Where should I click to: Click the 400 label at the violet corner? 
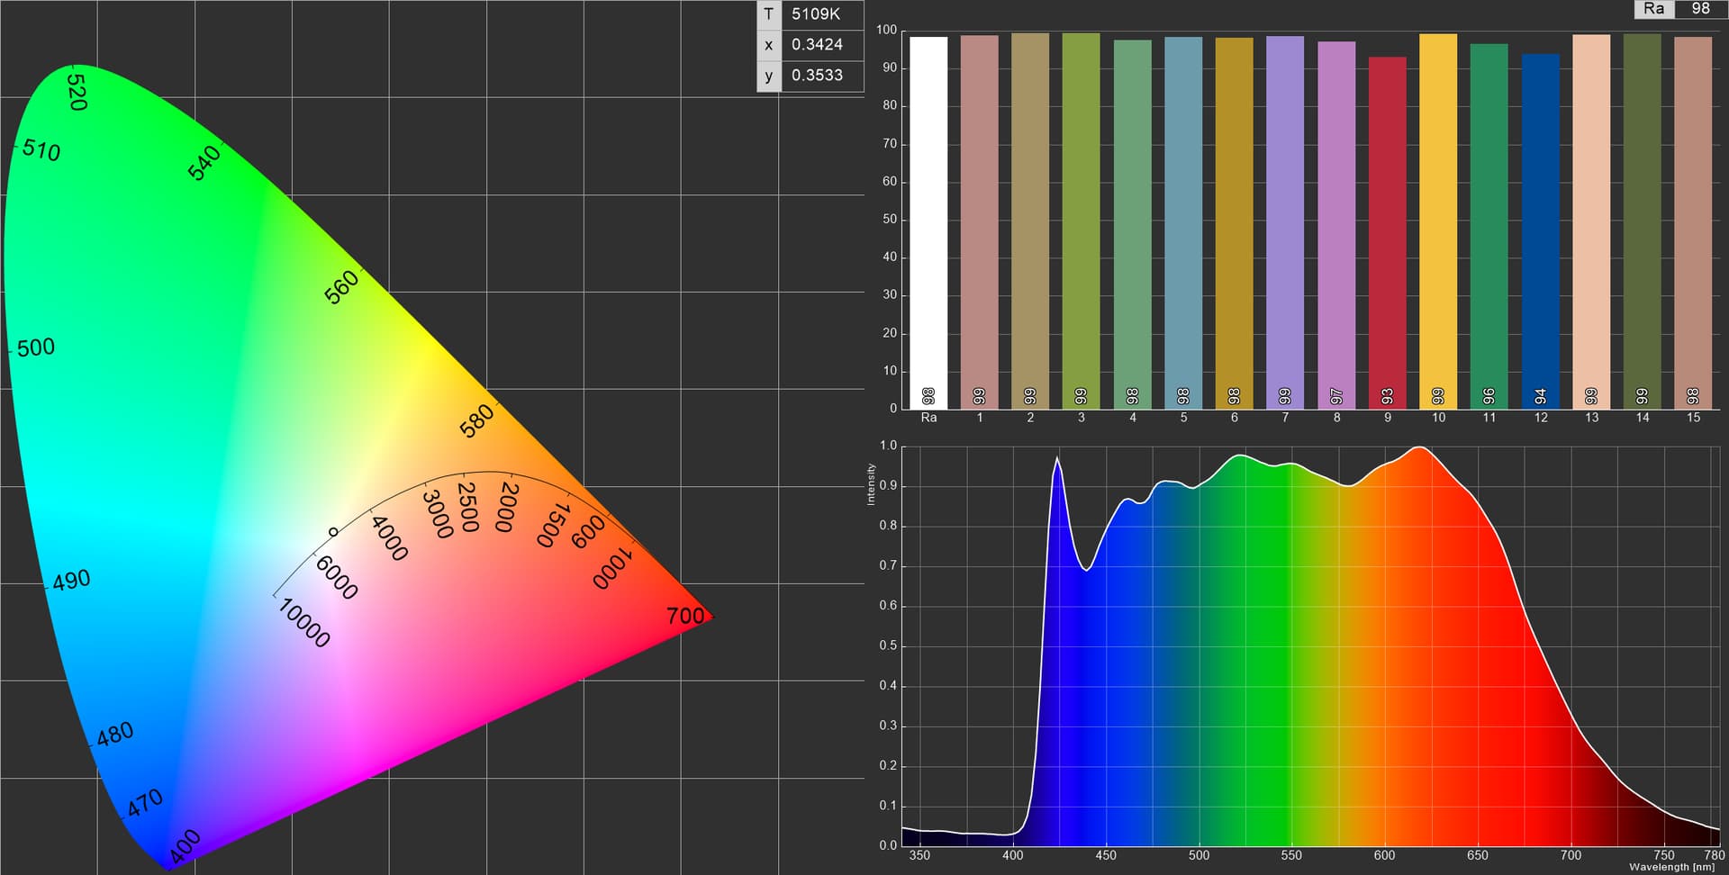click(185, 847)
